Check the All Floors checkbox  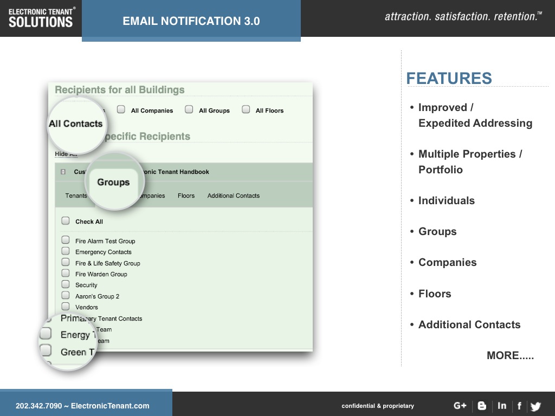click(x=246, y=109)
